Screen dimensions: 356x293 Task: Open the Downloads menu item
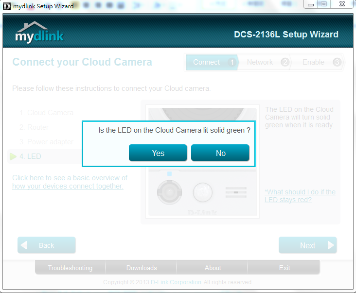(x=142, y=268)
